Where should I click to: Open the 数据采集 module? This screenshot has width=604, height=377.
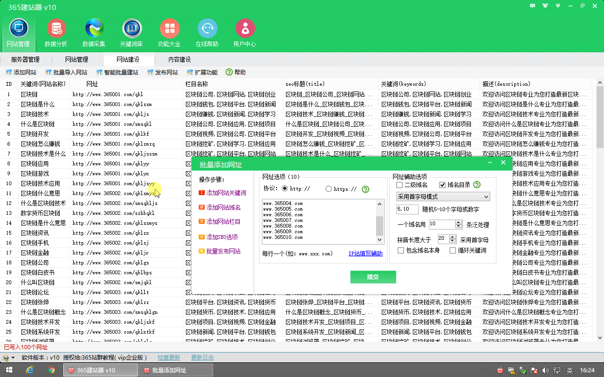click(x=94, y=33)
